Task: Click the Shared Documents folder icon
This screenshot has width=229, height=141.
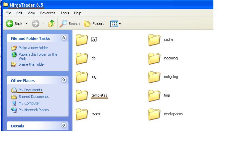Action: [x=14, y=97]
